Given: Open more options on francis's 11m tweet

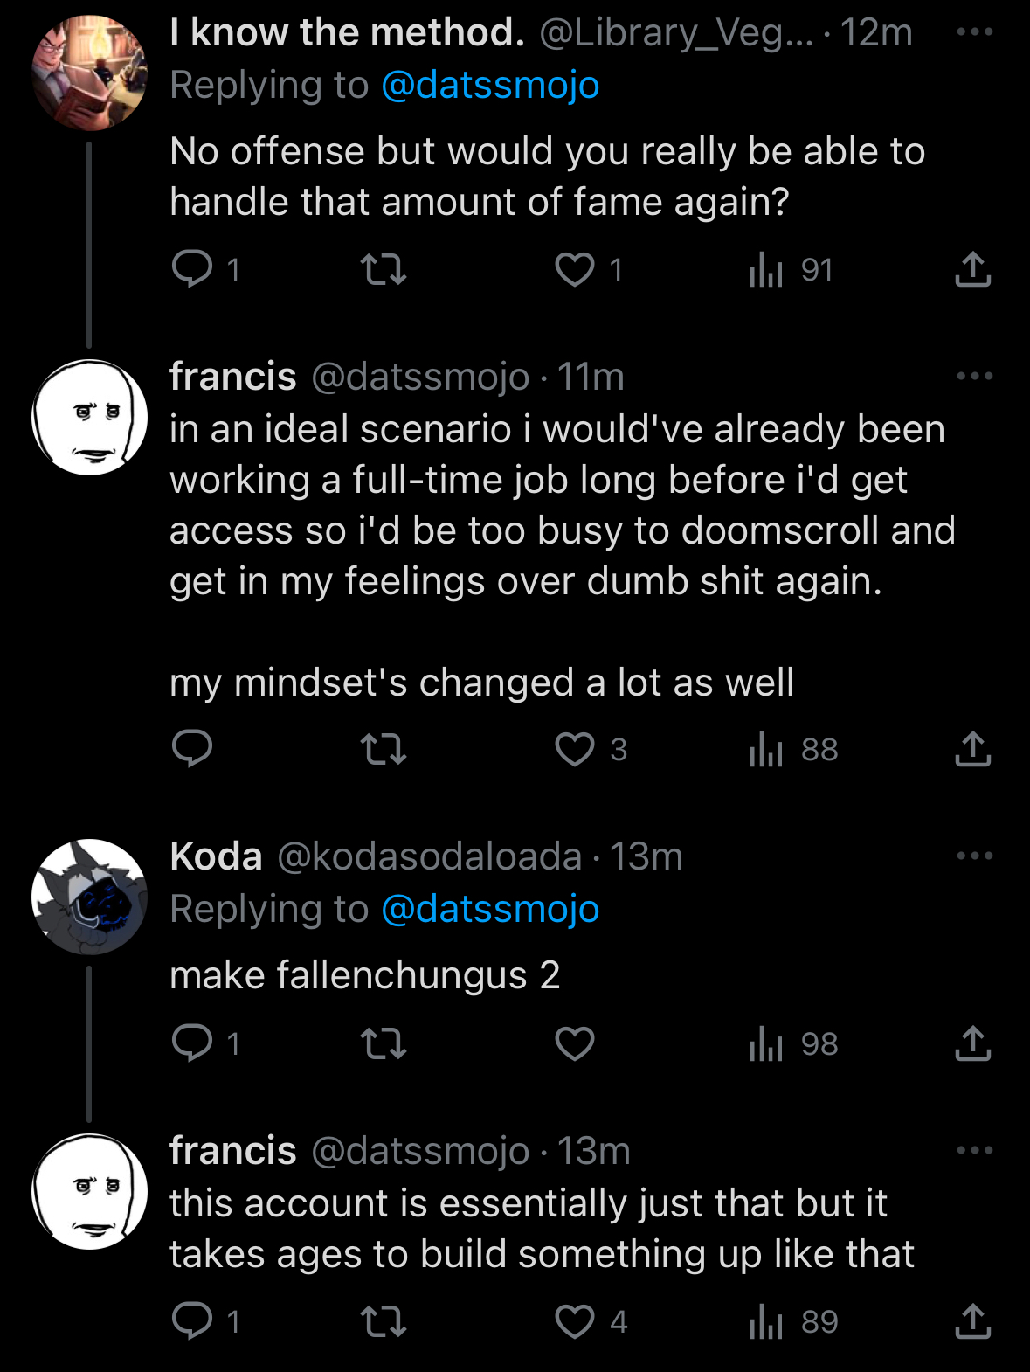Looking at the screenshot, I should click(974, 377).
